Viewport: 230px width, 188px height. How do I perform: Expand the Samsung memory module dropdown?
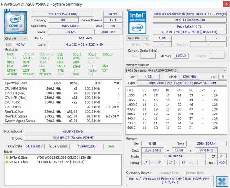coord(176,70)
